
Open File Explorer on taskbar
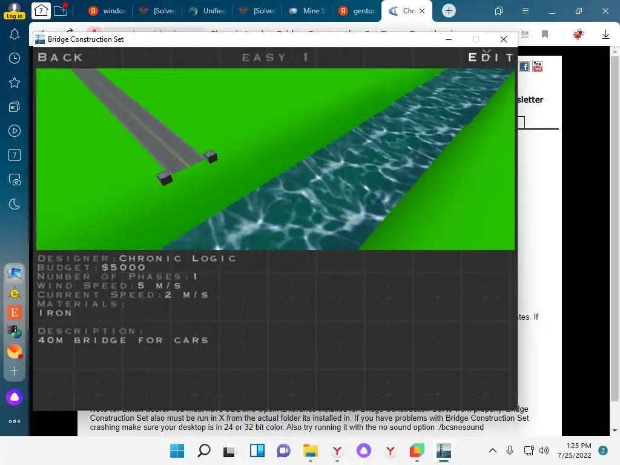(311, 450)
